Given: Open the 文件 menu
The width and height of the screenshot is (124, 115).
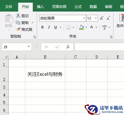Looking at the screenshot, I should pos(9,7).
